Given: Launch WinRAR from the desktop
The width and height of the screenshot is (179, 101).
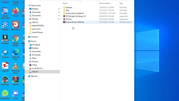Looking at the screenshot, I should coord(16,81).
